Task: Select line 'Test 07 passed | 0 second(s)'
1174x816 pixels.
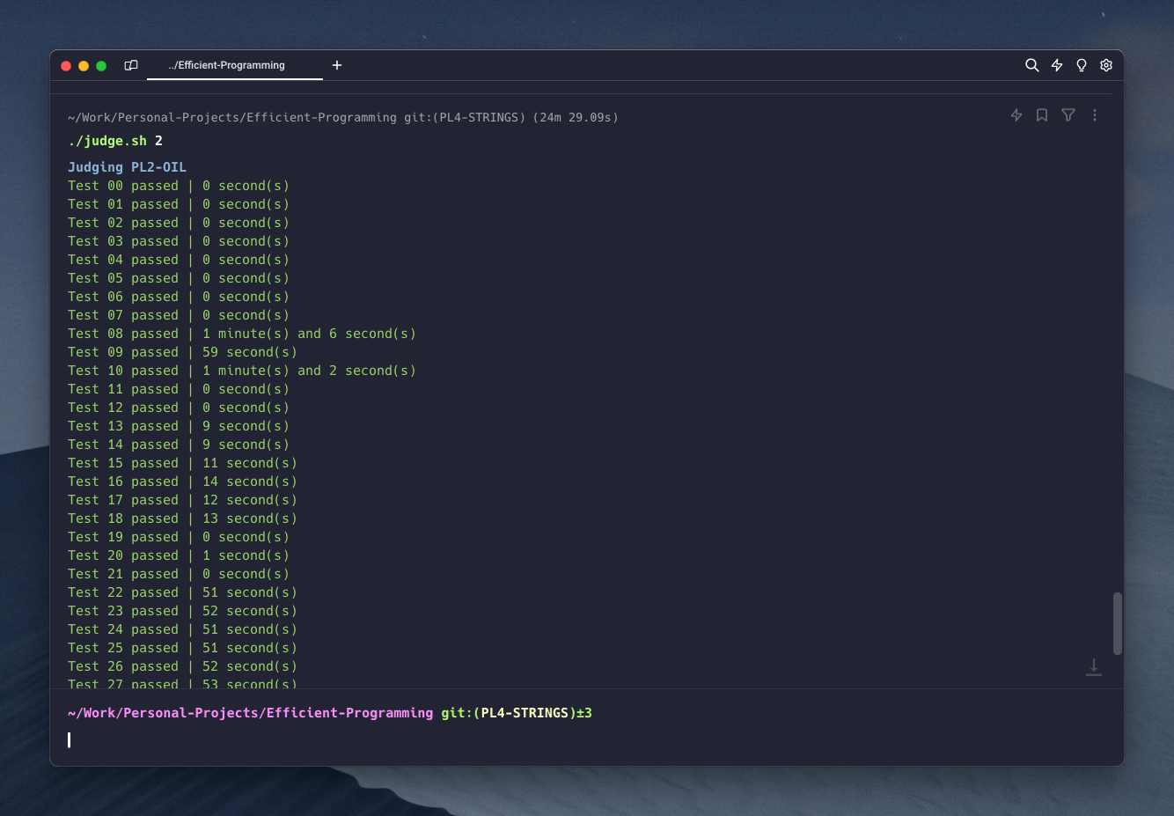Action: point(179,315)
